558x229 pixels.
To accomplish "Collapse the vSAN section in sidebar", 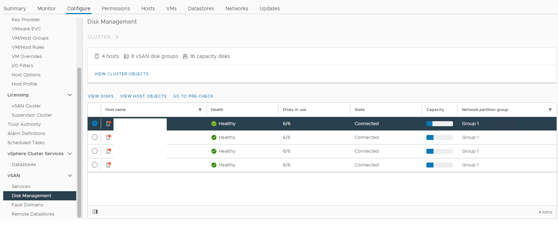I will [70, 176].
